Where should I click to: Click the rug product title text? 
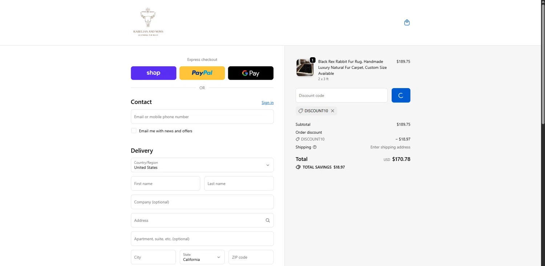click(352, 67)
